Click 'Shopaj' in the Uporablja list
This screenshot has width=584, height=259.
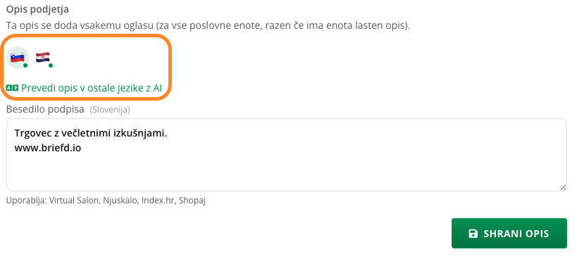[x=192, y=201]
